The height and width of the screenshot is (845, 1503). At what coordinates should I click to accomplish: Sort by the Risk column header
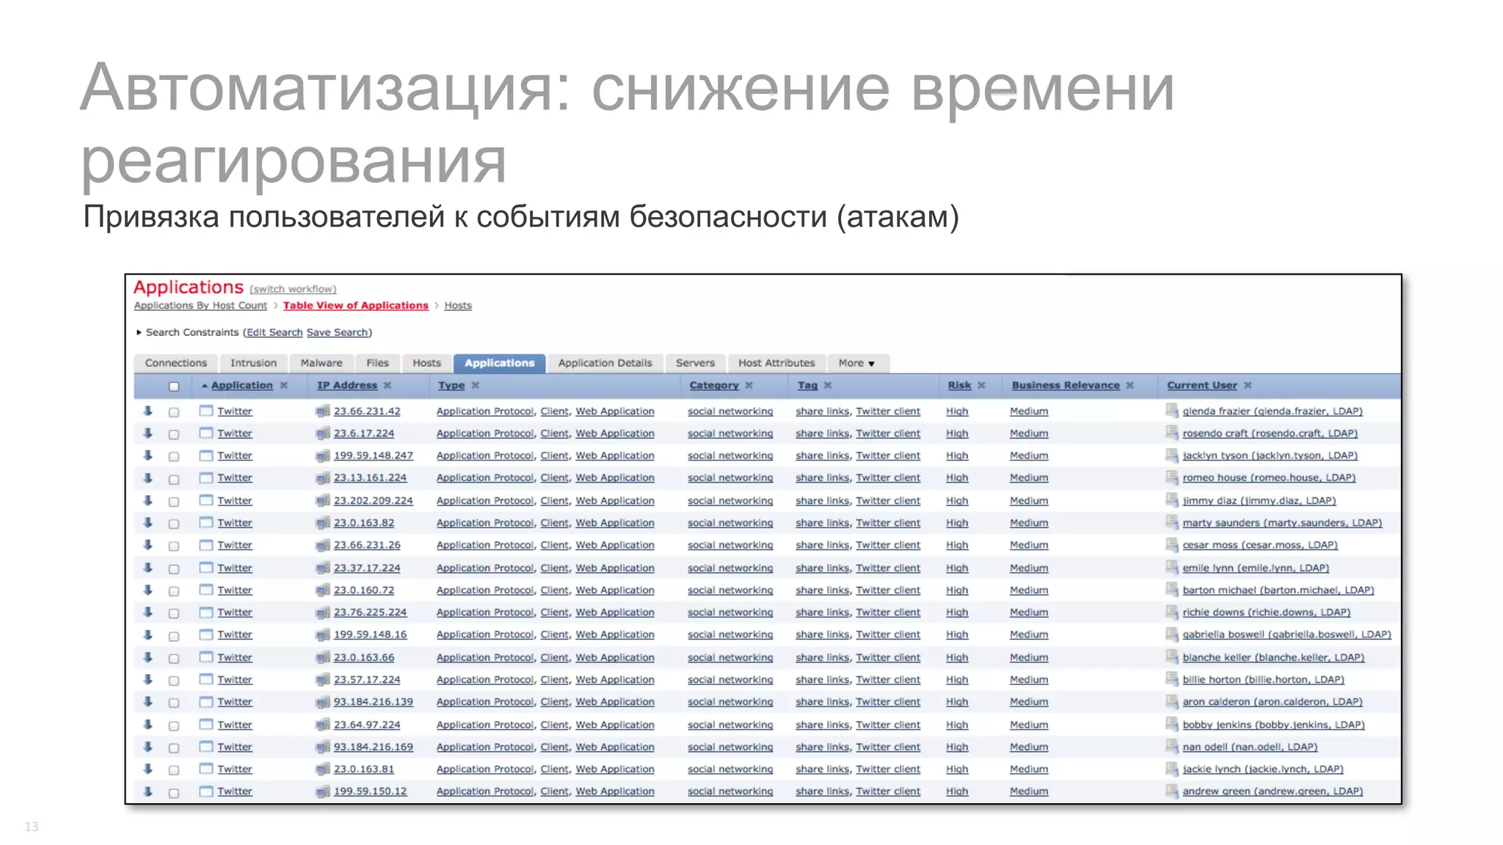[959, 385]
